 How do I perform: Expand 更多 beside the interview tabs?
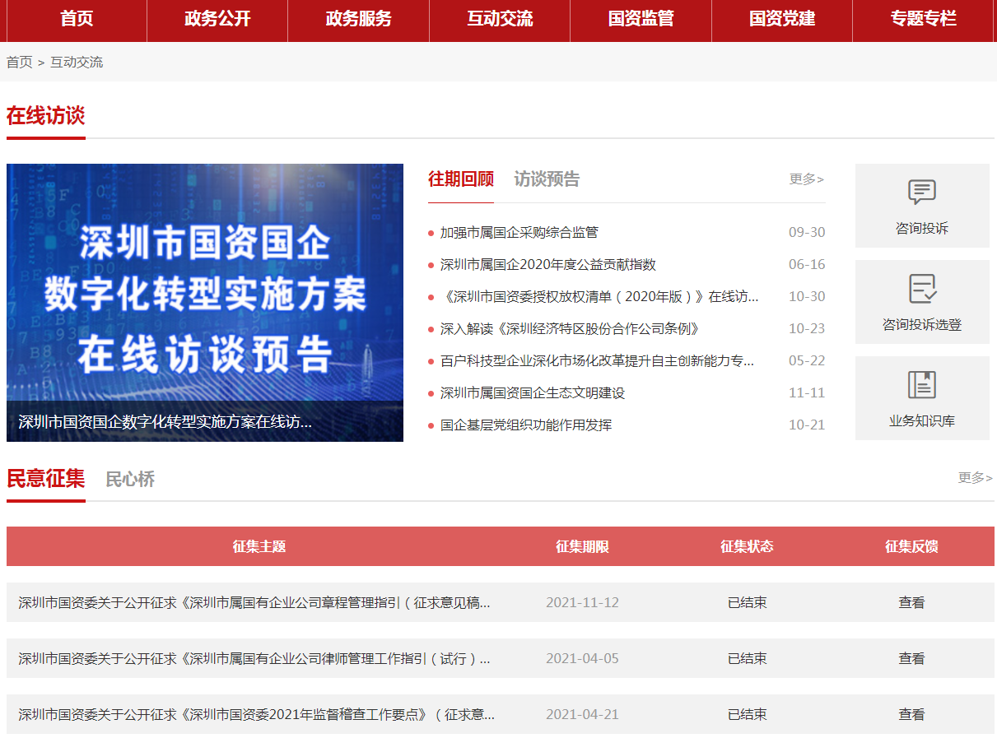806,179
